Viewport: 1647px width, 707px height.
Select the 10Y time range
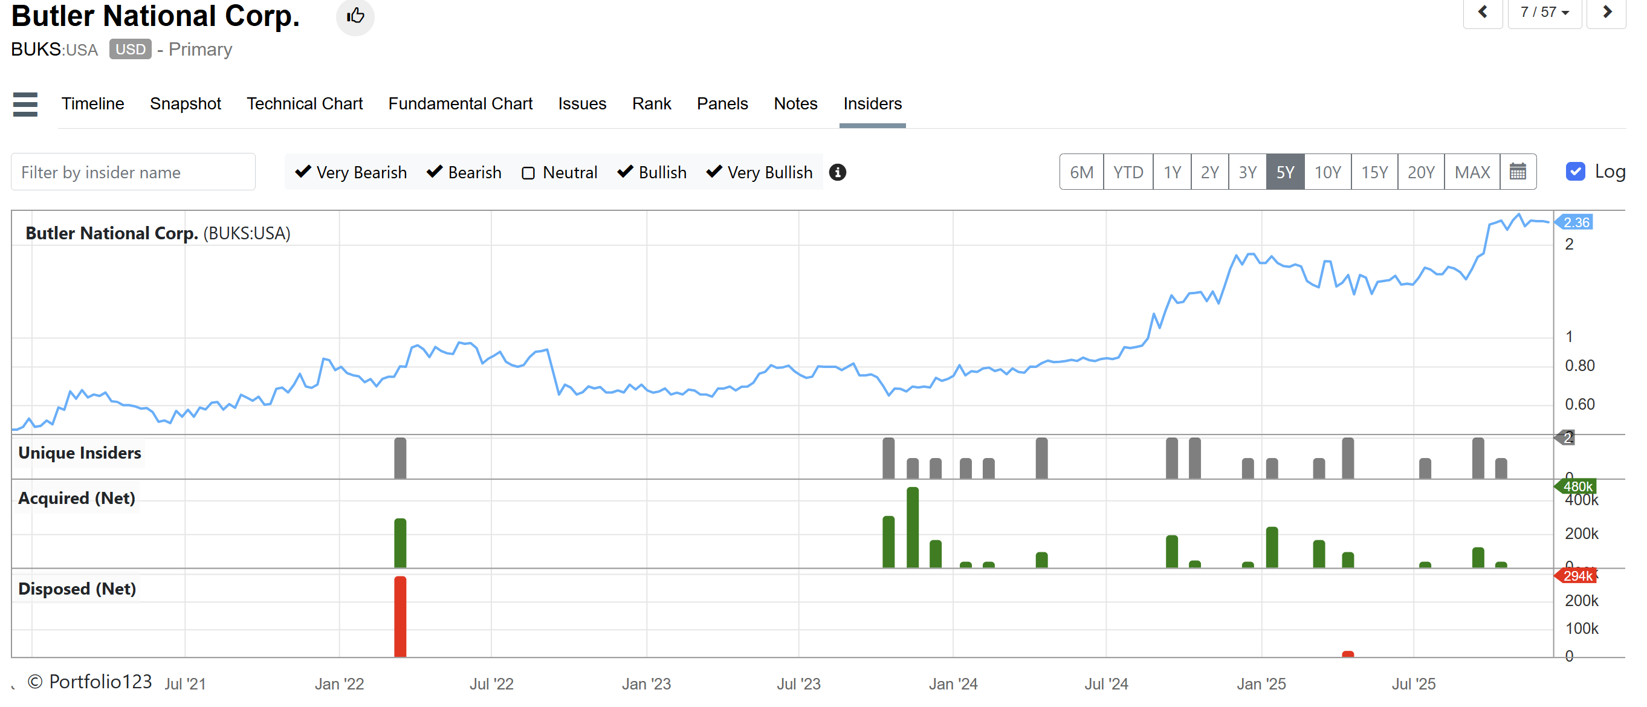[x=1327, y=172]
